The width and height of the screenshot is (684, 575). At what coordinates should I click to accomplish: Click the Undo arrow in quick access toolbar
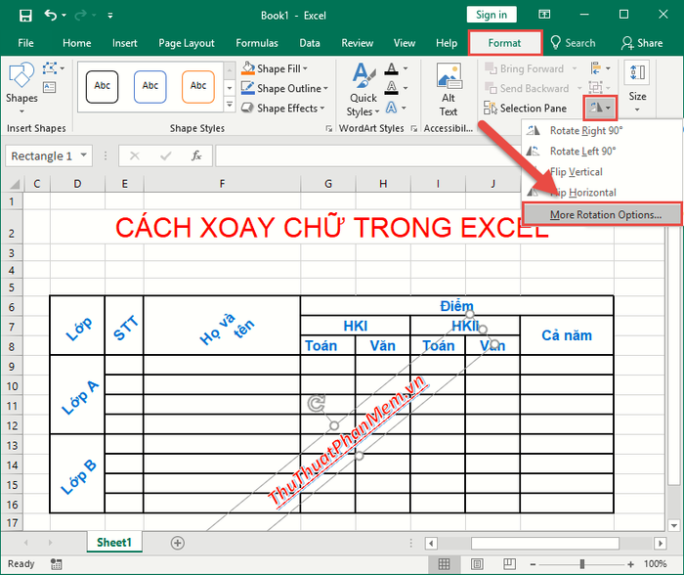51,16
